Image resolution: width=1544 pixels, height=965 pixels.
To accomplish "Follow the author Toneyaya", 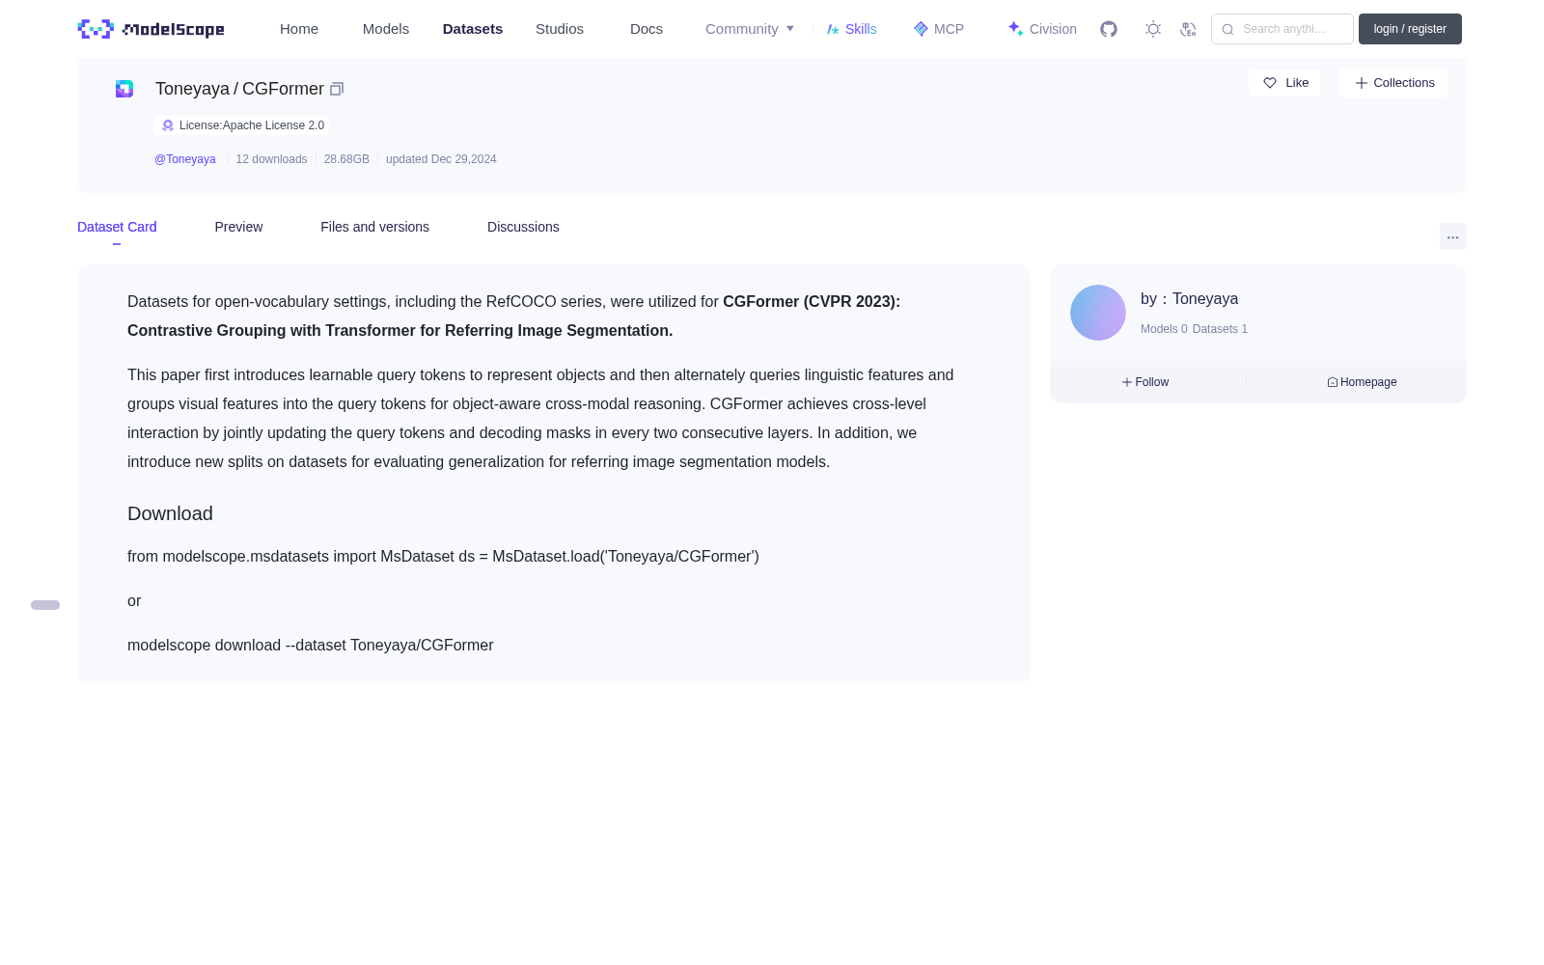I will coord(1145,382).
